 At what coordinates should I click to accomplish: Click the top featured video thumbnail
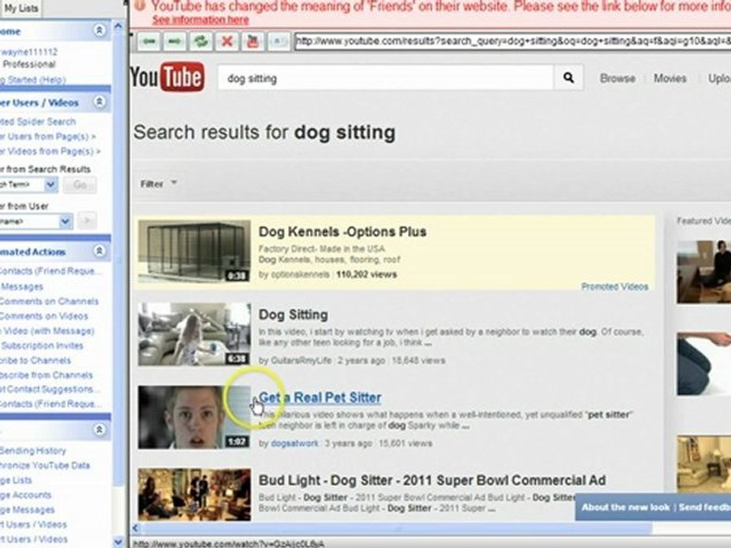(704, 272)
